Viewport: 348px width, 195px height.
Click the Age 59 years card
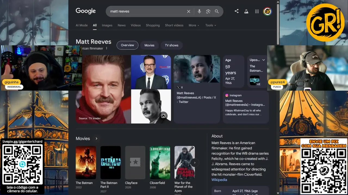coord(234,71)
